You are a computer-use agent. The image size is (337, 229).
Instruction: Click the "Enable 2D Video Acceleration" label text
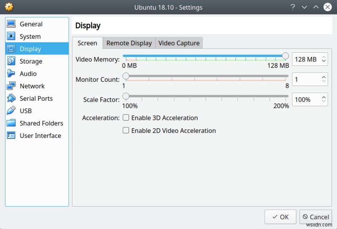(174, 130)
